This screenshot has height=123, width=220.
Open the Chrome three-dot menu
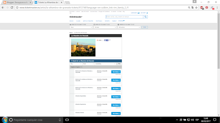point(217,8)
